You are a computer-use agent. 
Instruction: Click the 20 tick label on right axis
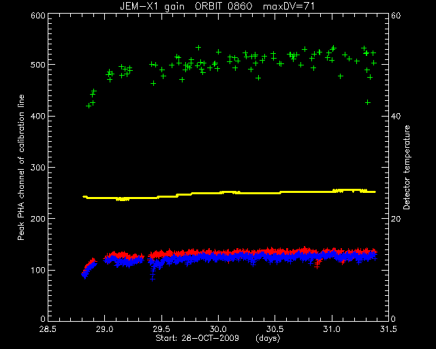tap(396, 219)
